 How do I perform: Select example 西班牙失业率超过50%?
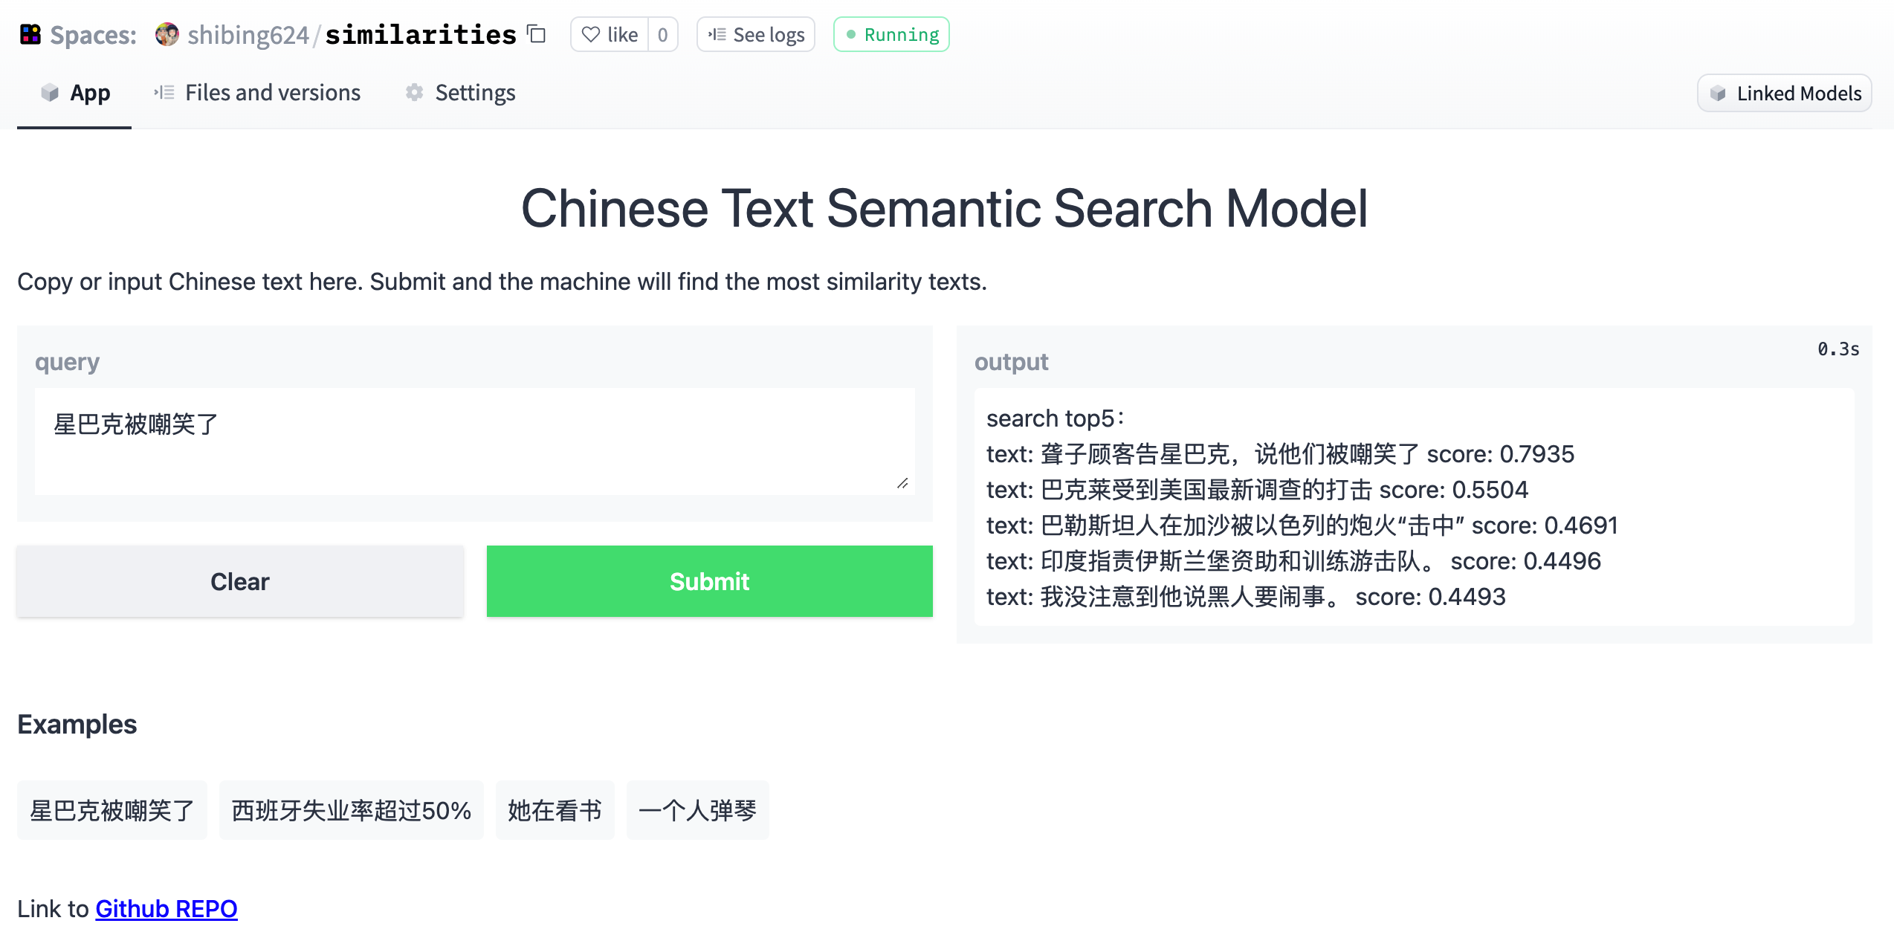point(351,810)
